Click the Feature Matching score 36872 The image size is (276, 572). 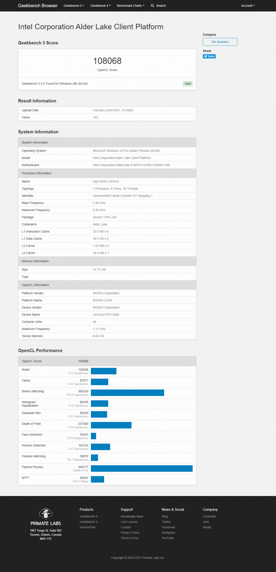pyautogui.click(x=84, y=456)
